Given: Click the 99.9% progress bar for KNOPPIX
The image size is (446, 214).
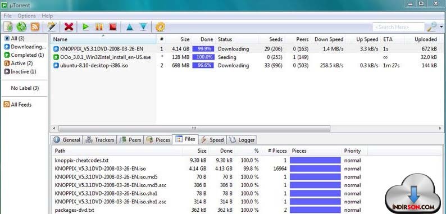Looking at the screenshot, I should point(203,49).
